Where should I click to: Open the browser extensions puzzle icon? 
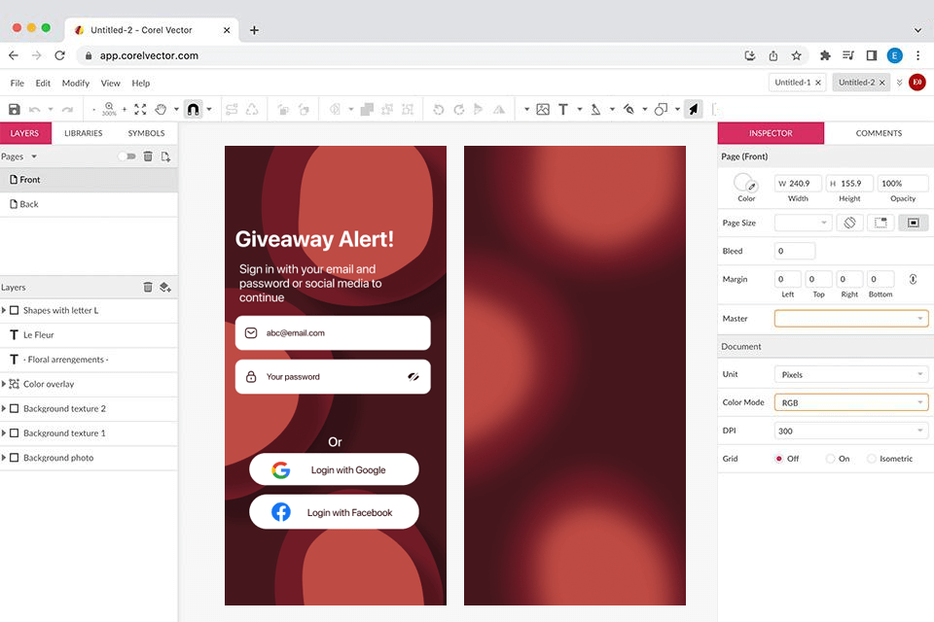click(x=825, y=56)
